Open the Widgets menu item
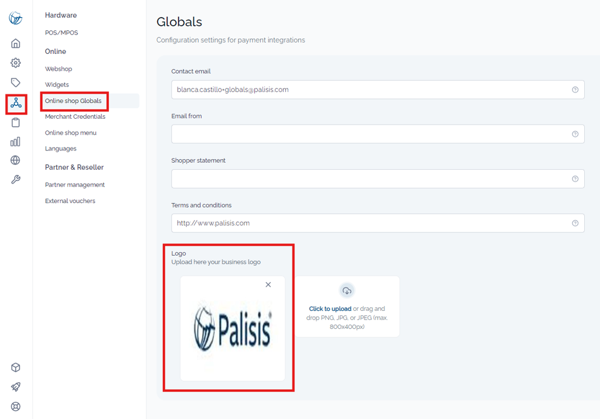Viewport: 600px width, 419px height. point(57,85)
